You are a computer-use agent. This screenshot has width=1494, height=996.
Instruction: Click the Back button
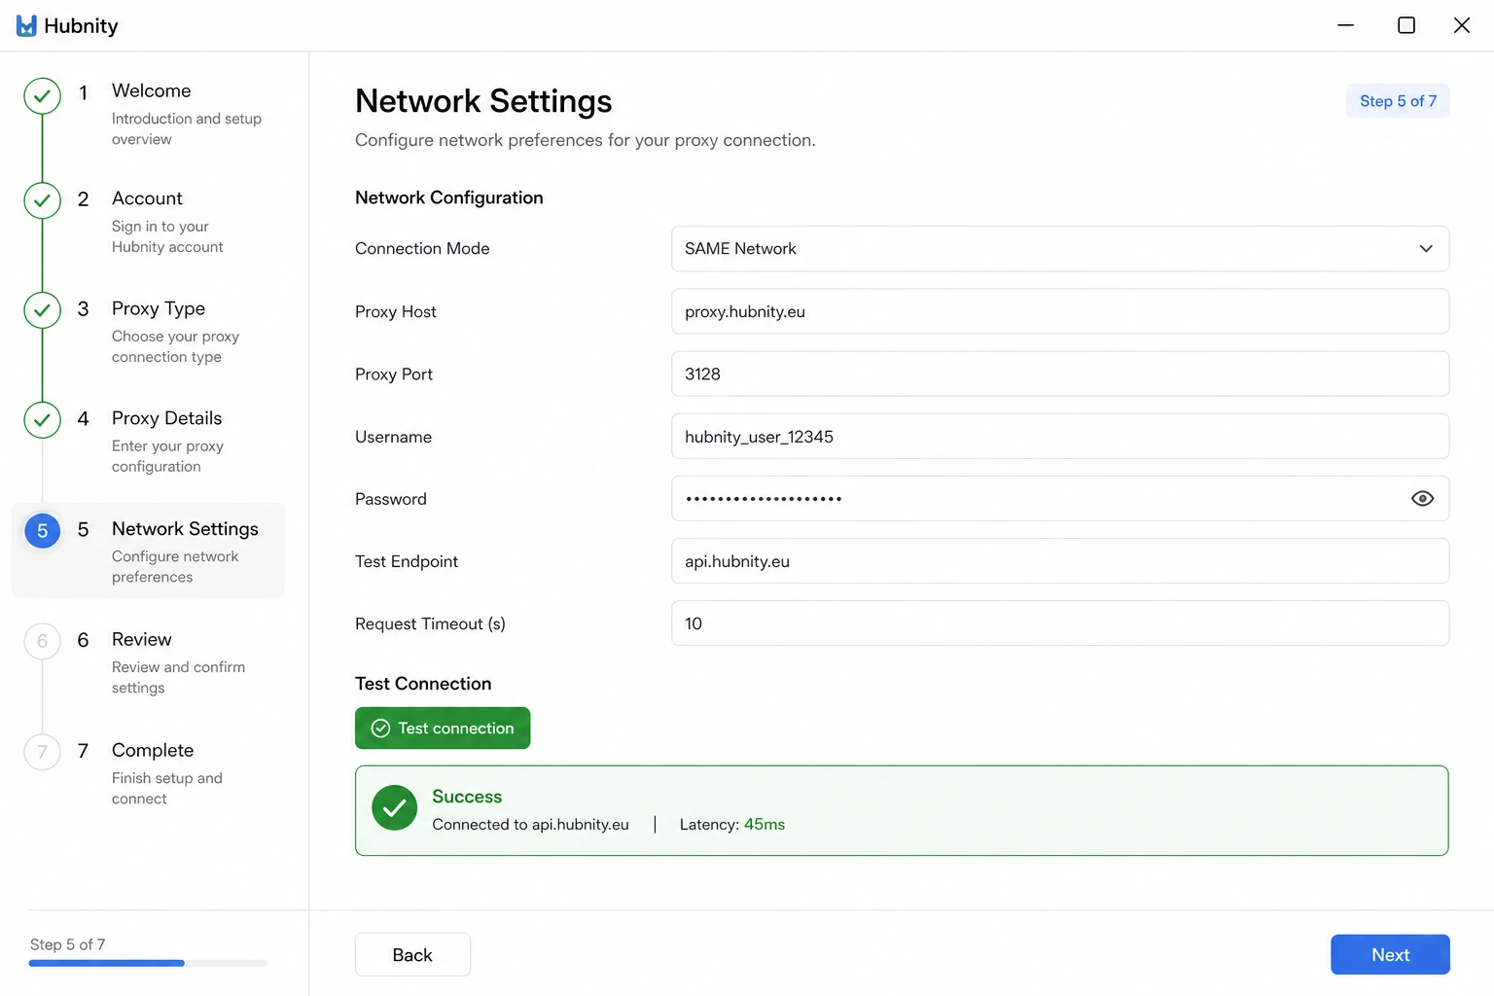coord(412,955)
